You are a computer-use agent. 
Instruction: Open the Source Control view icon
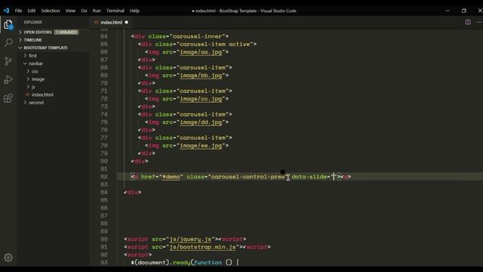pyautogui.click(x=8, y=60)
